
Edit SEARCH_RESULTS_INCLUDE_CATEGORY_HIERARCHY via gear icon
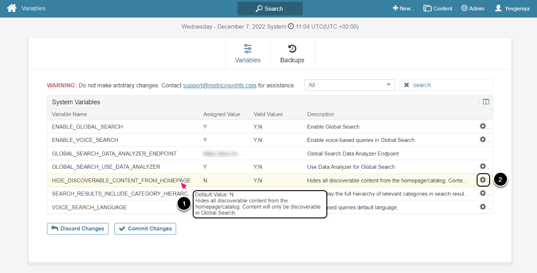pos(483,193)
